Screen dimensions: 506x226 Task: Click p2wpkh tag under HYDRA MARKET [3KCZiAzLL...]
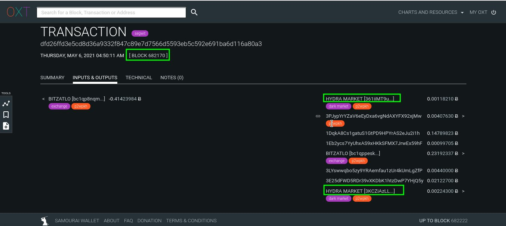click(362, 199)
